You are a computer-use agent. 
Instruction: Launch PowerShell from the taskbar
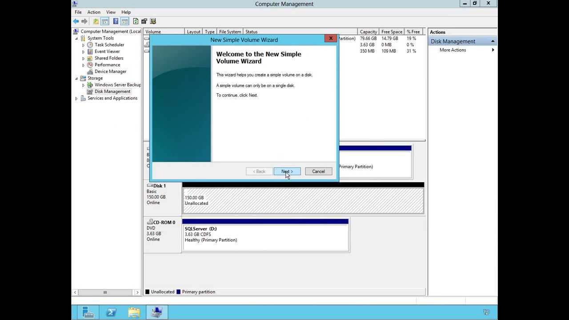click(111, 312)
